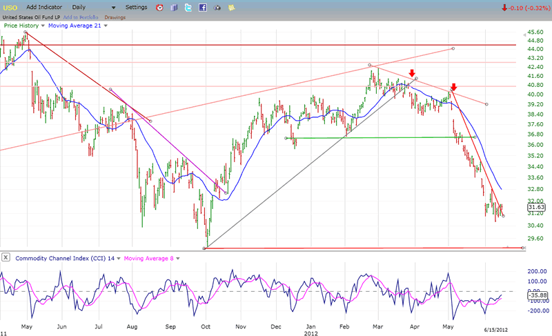Open the yellow sticky note icon
Image resolution: width=552 pixels, height=336 pixels.
point(232,8)
